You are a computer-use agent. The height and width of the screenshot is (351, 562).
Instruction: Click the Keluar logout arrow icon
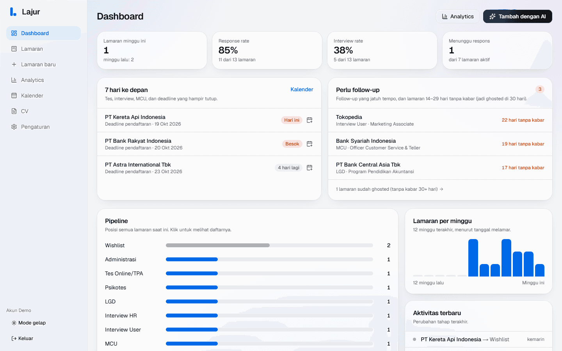coord(14,339)
